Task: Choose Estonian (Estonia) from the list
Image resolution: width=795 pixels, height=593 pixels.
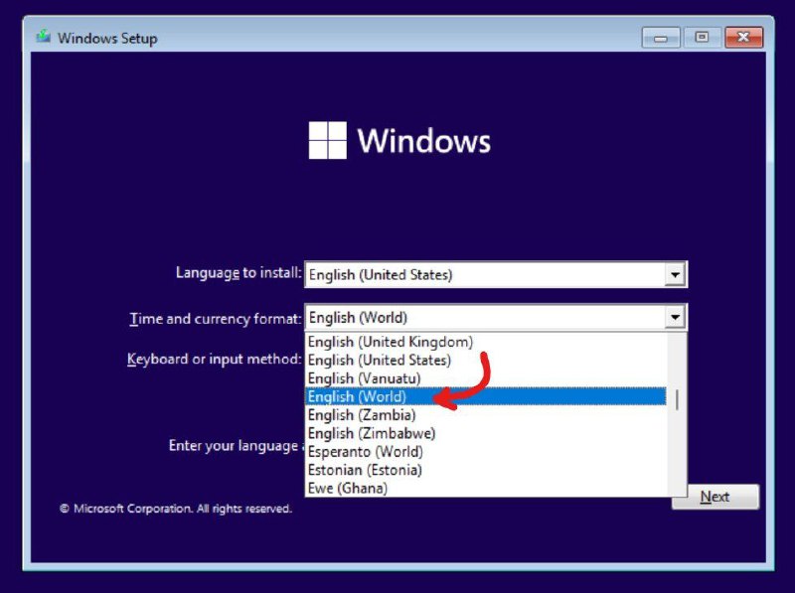Action: 486,470
